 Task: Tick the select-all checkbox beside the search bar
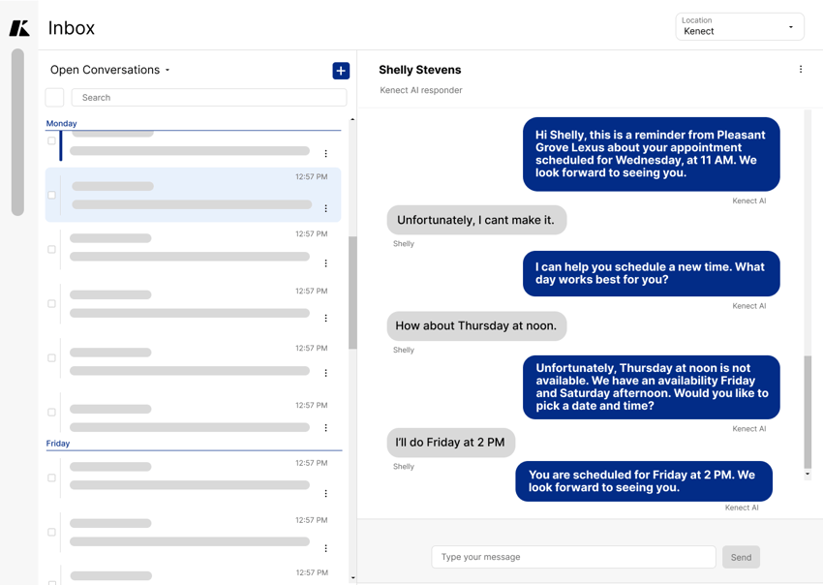pos(54,97)
